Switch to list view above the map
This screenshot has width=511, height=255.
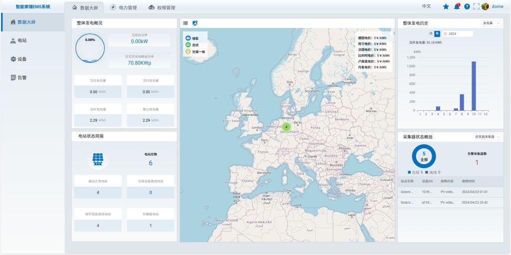[185, 23]
